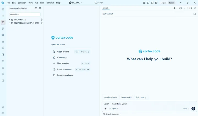
Task: Open the Search icon in activity bar
Action: click(x=3, y=16)
